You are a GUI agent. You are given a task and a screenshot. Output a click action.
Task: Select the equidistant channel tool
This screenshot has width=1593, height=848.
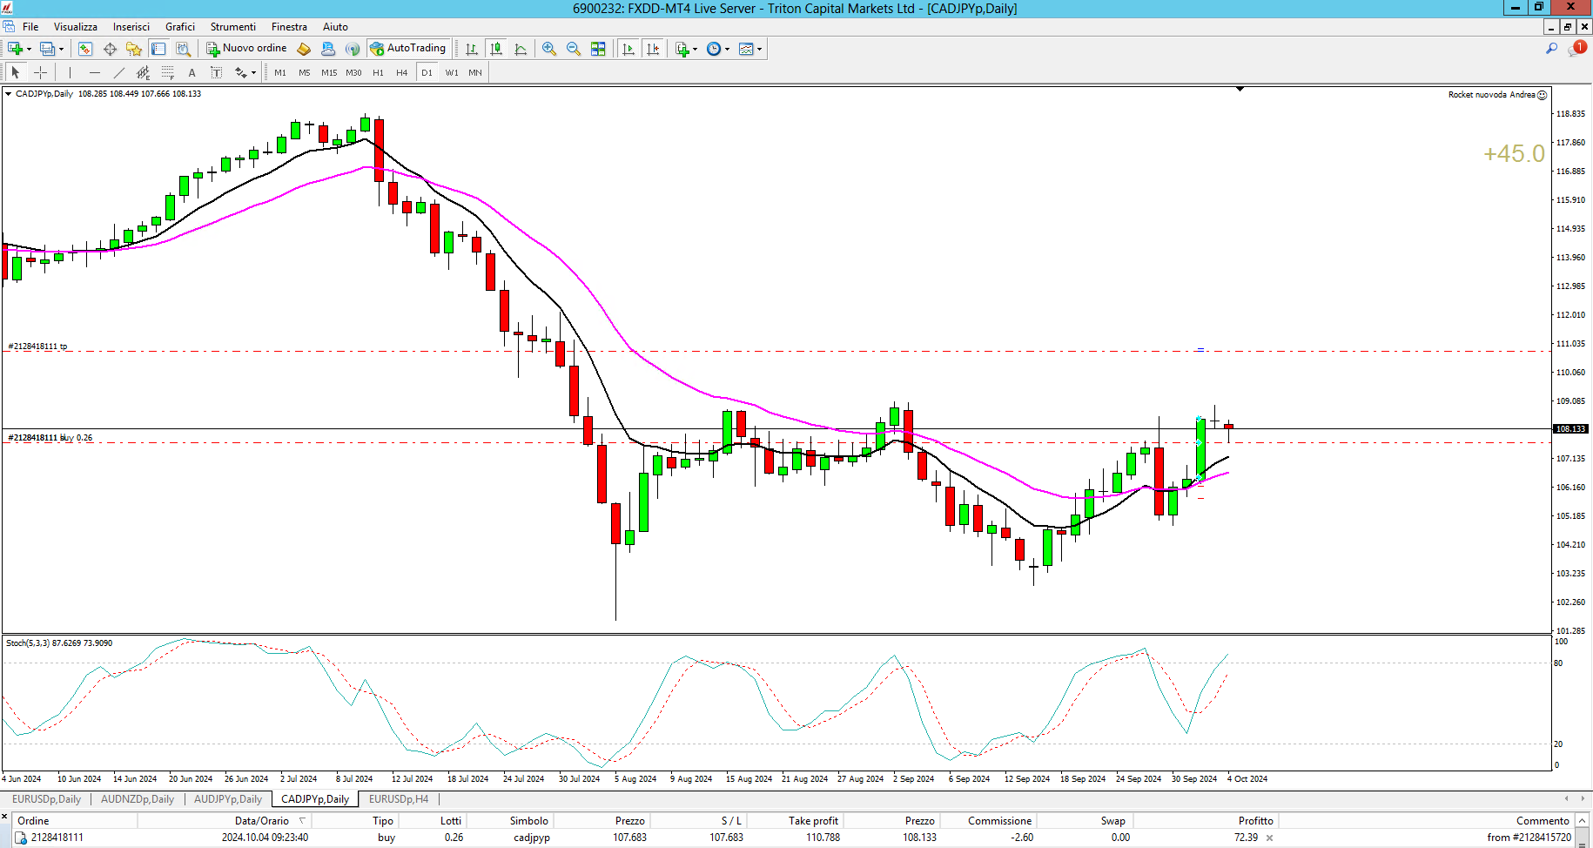pyautogui.click(x=143, y=72)
